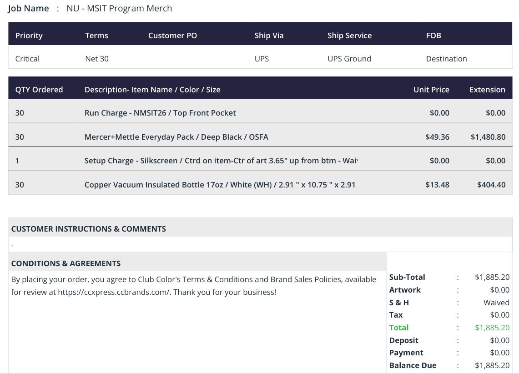Click the 'Ship Via' column header
519x374 pixels.
269,35
